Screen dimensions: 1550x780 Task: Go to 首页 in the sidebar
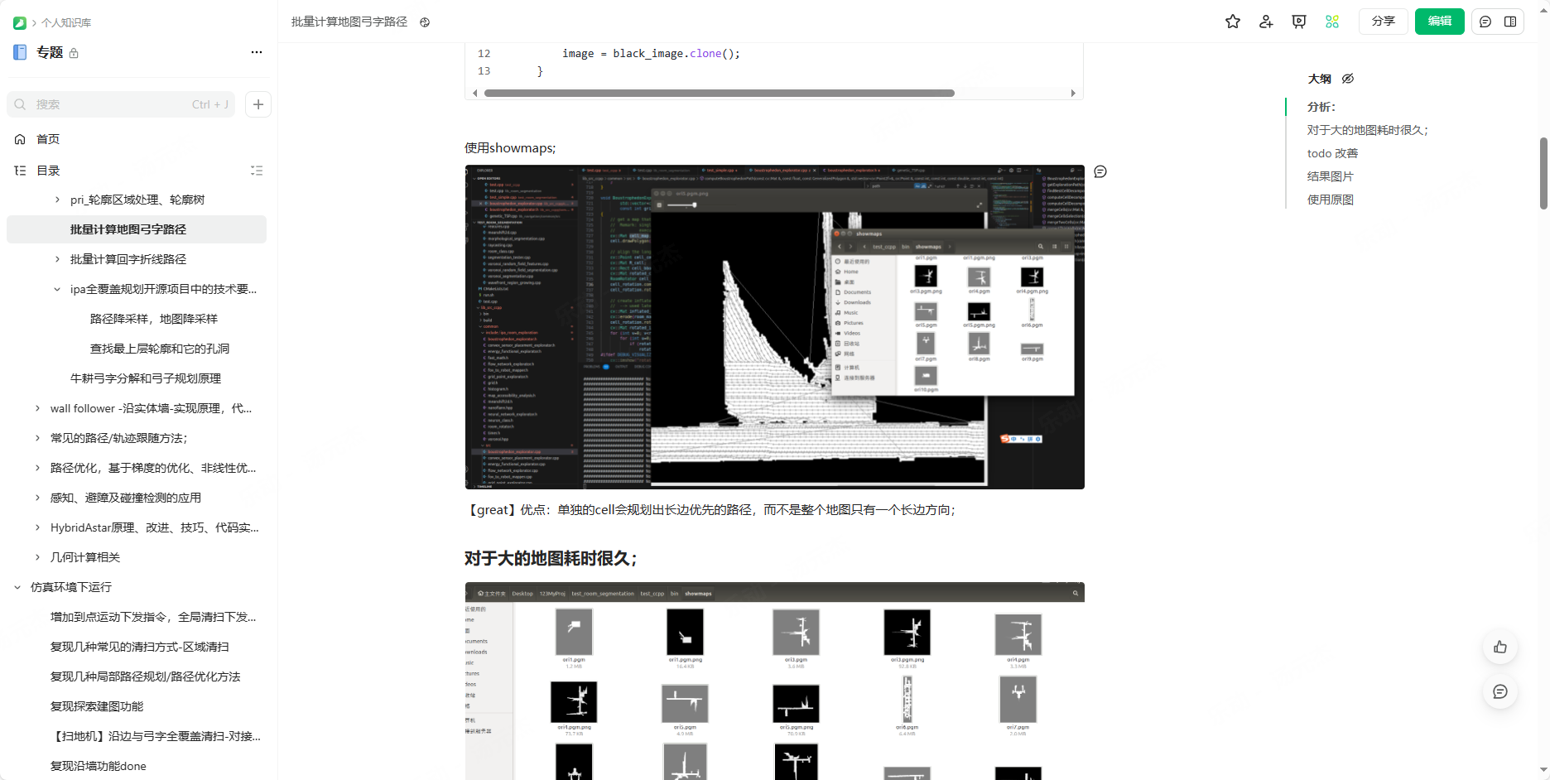click(48, 139)
